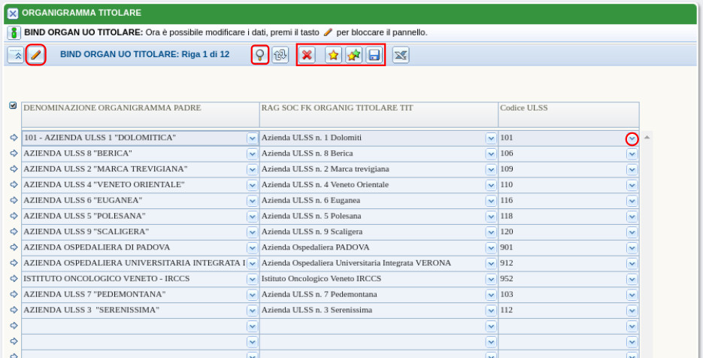Toggle the select-all checkbox above row arrows
Screen dimensions: 703x358
(x=13, y=106)
